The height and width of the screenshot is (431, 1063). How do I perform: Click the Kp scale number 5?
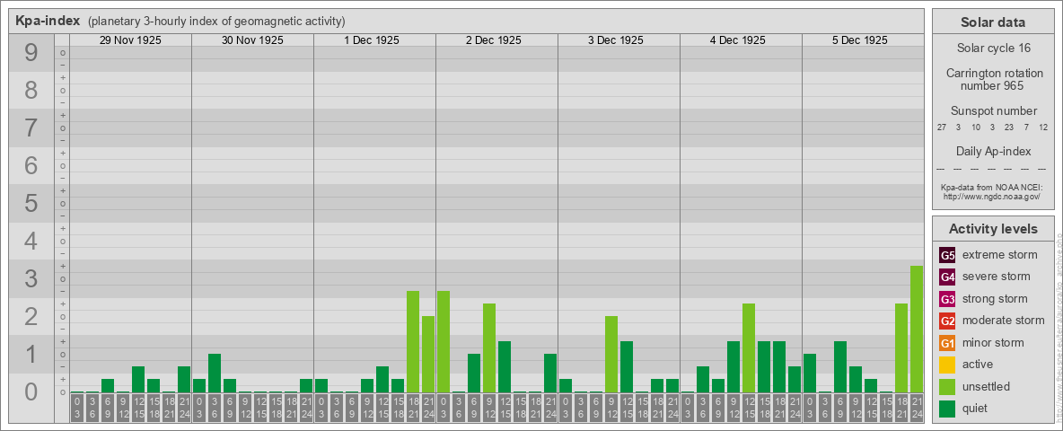(31, 203)
